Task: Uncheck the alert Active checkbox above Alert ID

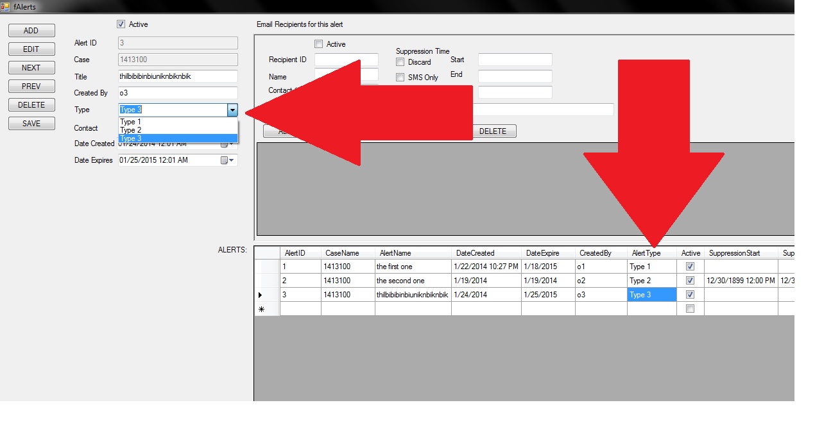Action: pos(121,24)
